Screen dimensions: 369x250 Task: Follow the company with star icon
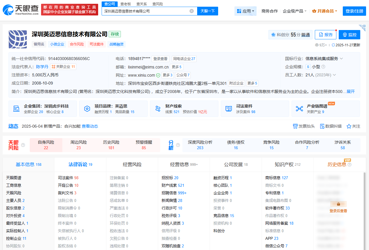349,126
